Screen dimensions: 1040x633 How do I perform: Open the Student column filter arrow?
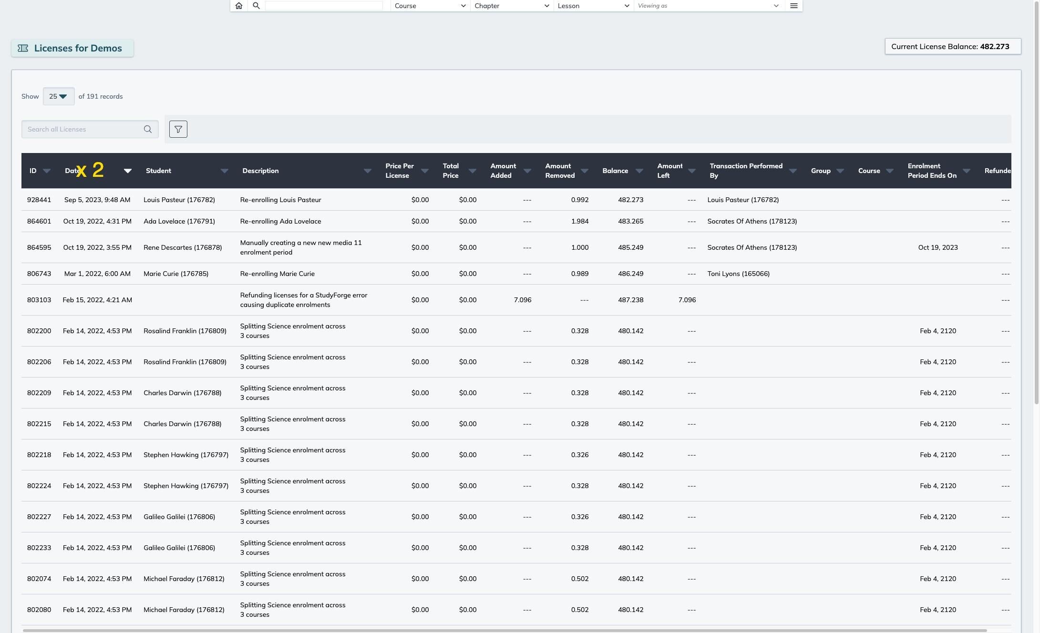[225, 171]
